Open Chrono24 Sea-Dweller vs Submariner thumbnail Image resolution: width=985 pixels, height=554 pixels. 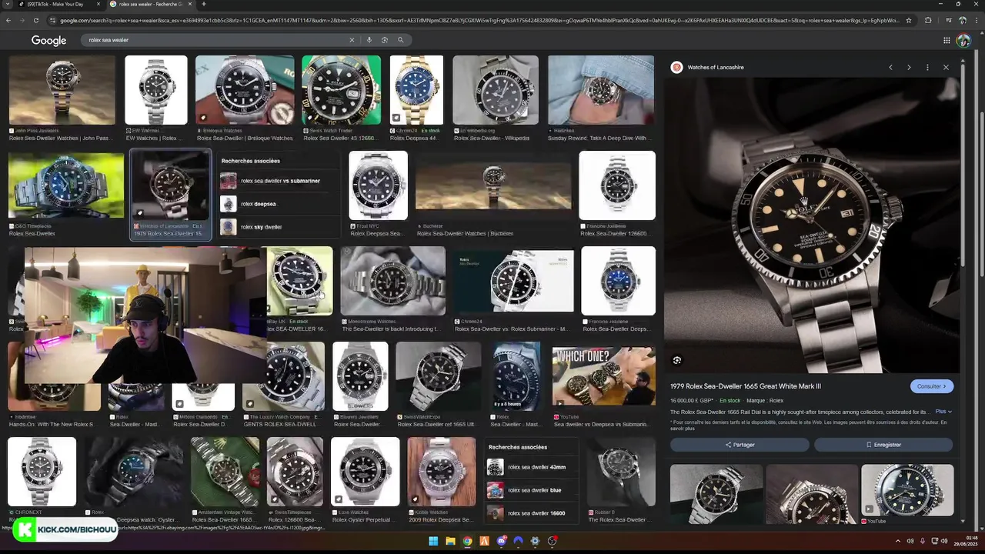513,281
